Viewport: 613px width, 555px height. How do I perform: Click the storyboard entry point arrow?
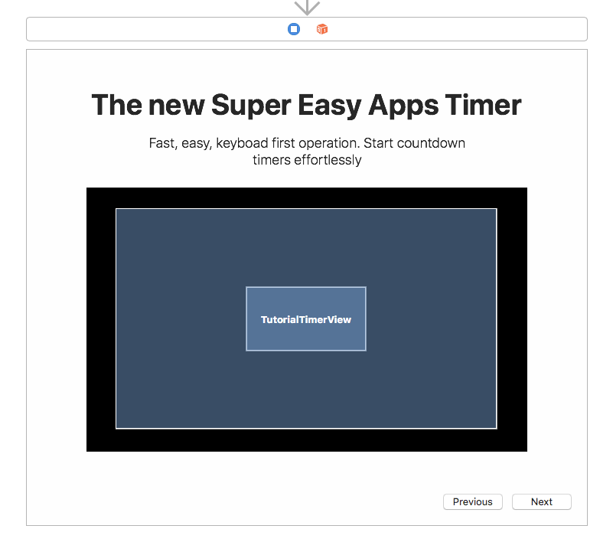pyautogui.click(x=306, y=9)
